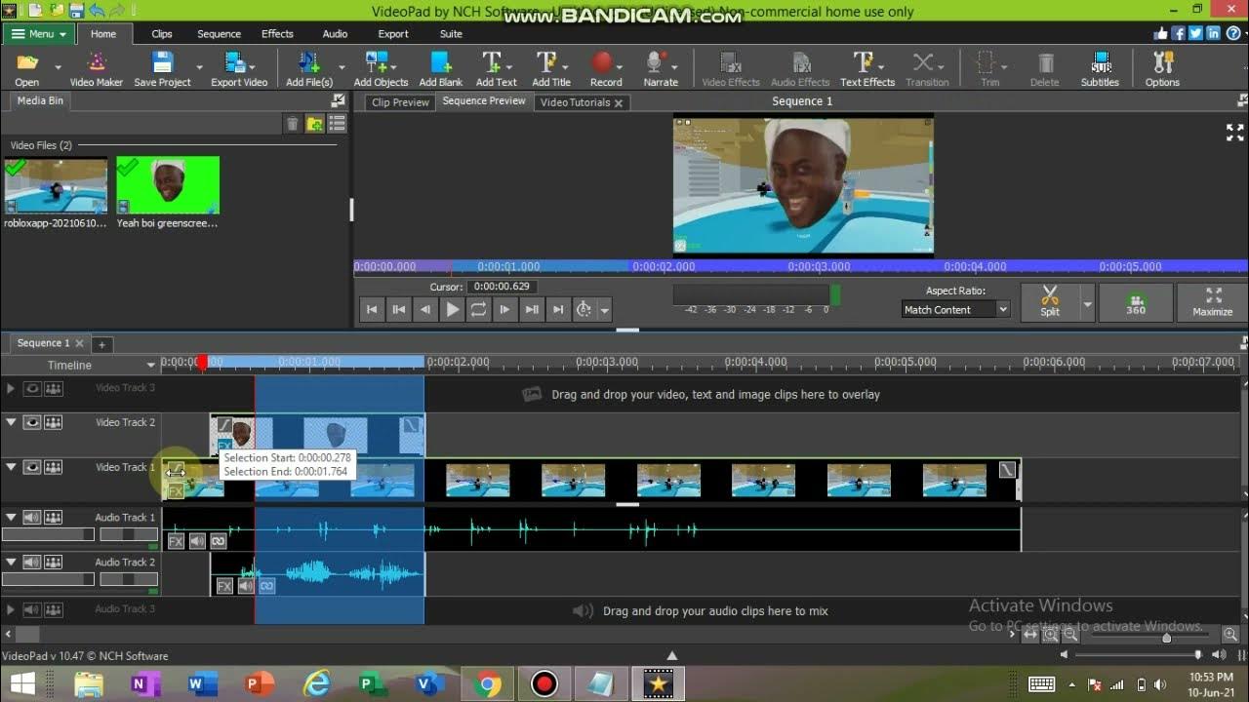Jump to sequence end
This screenshot has height=702, width=1249.
(x=557, y=309)
